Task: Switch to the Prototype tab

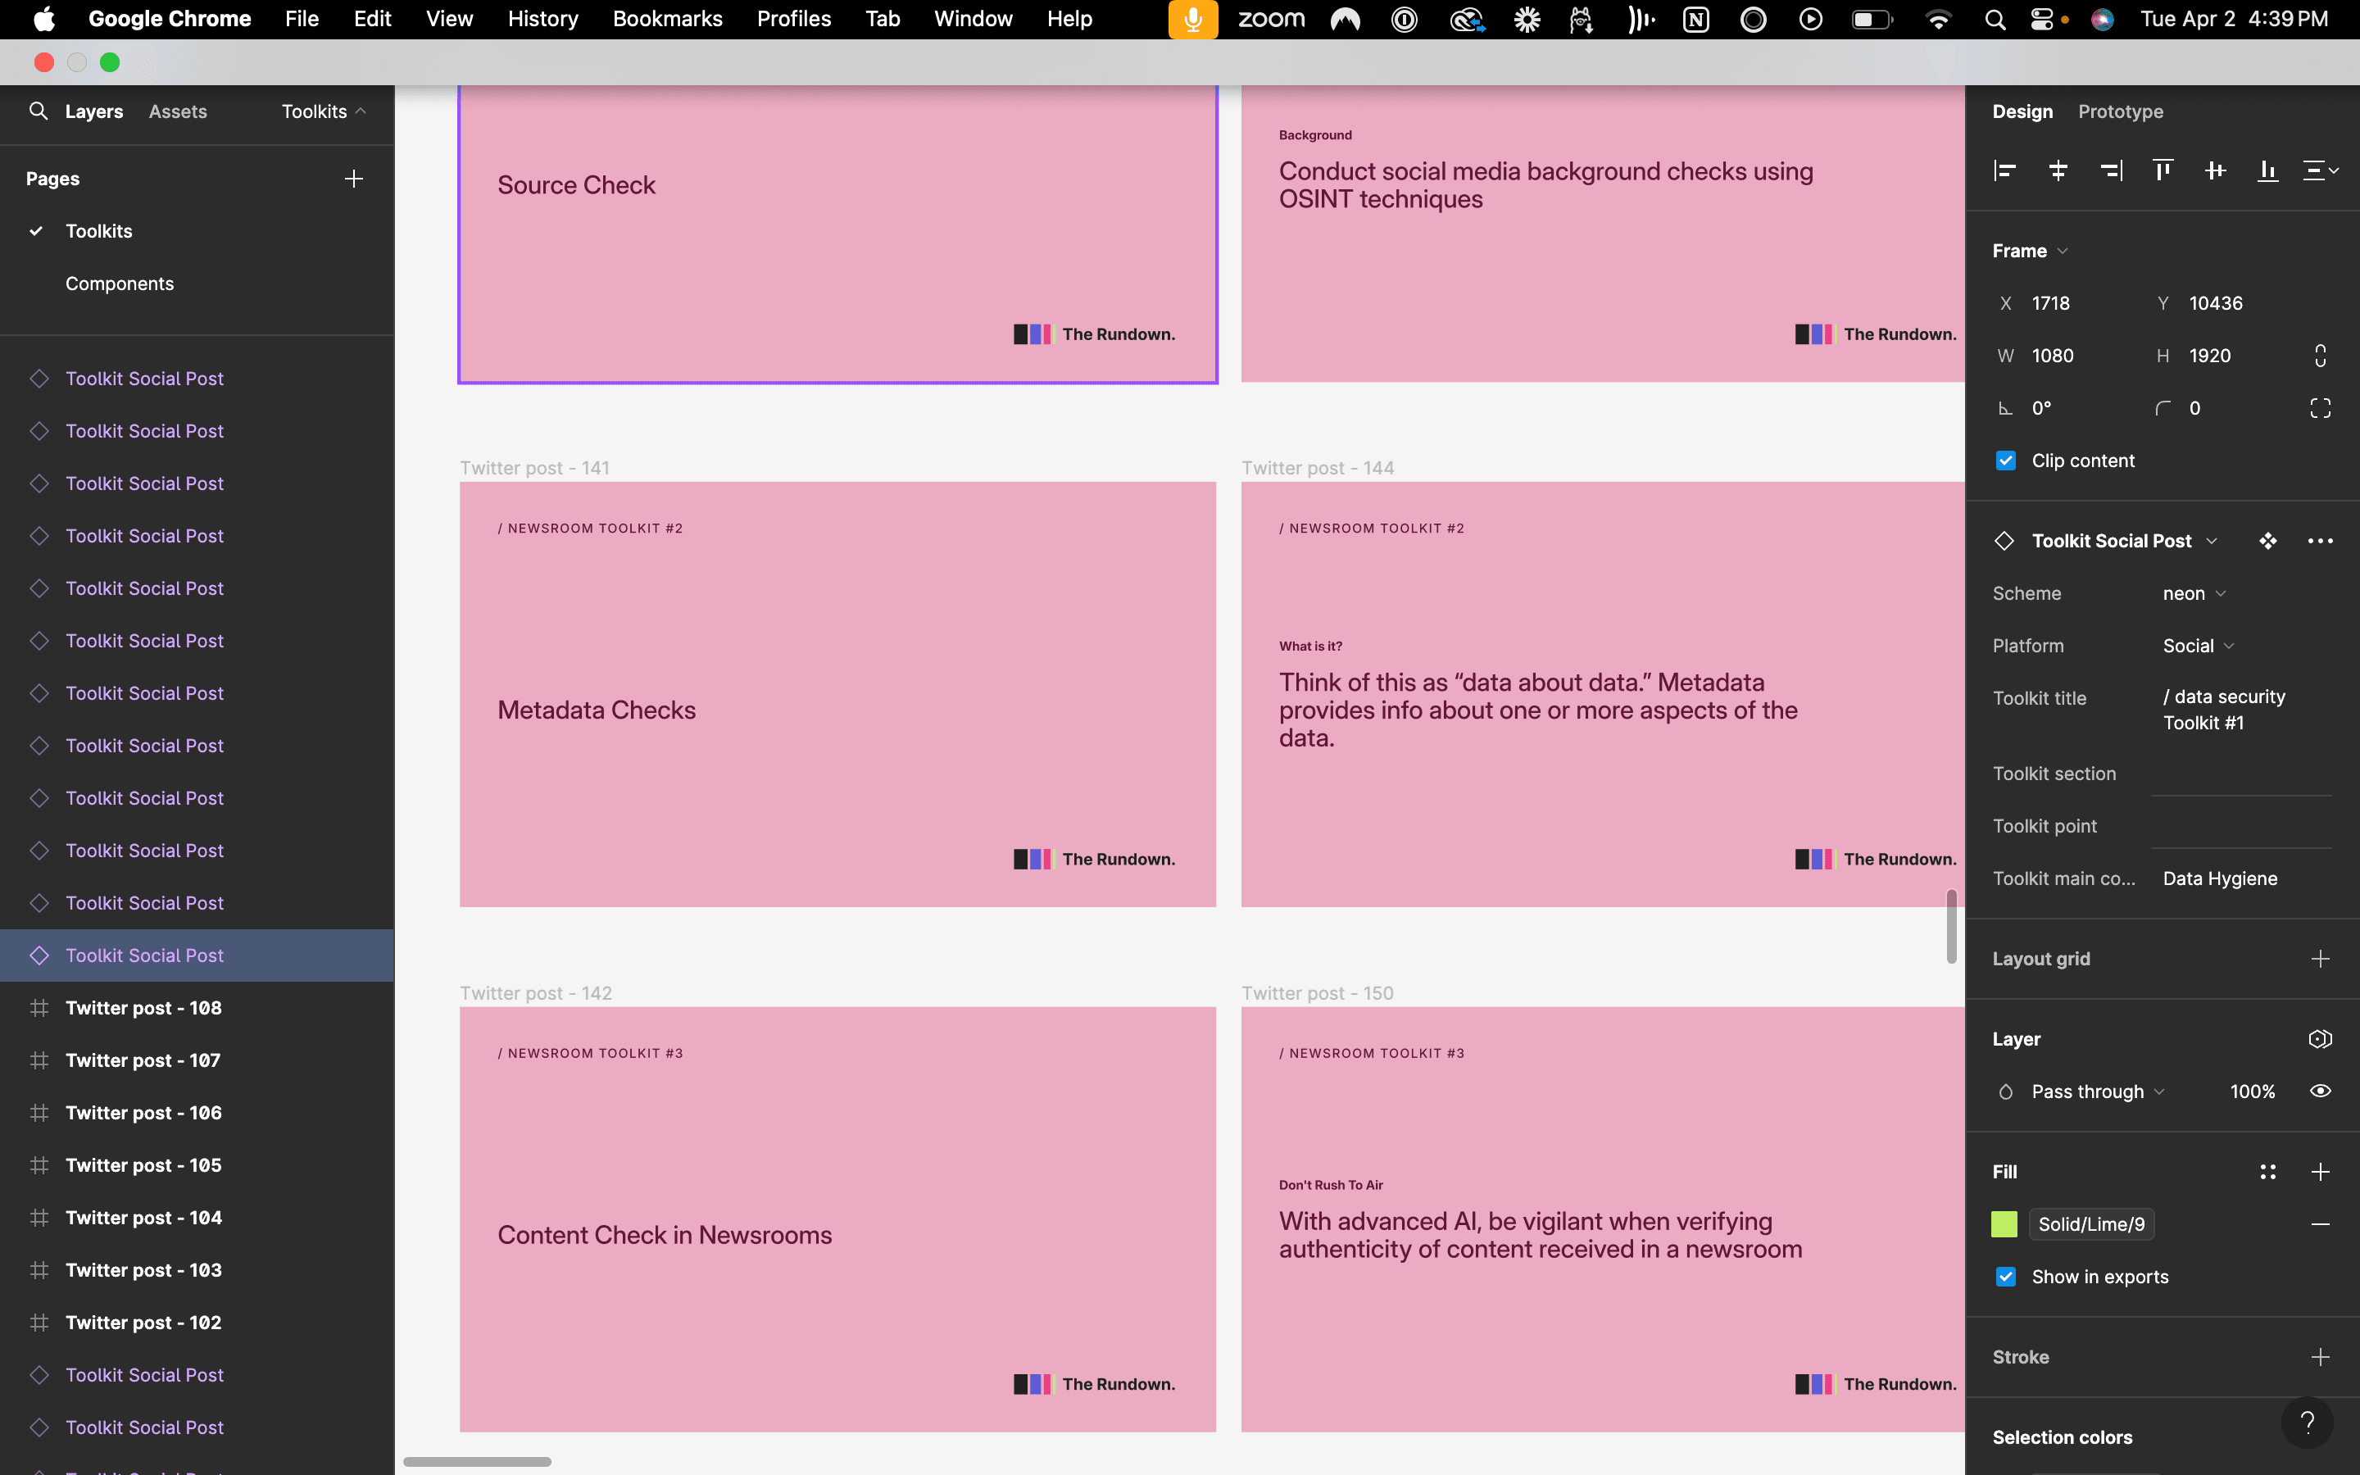Action: 2120,111
